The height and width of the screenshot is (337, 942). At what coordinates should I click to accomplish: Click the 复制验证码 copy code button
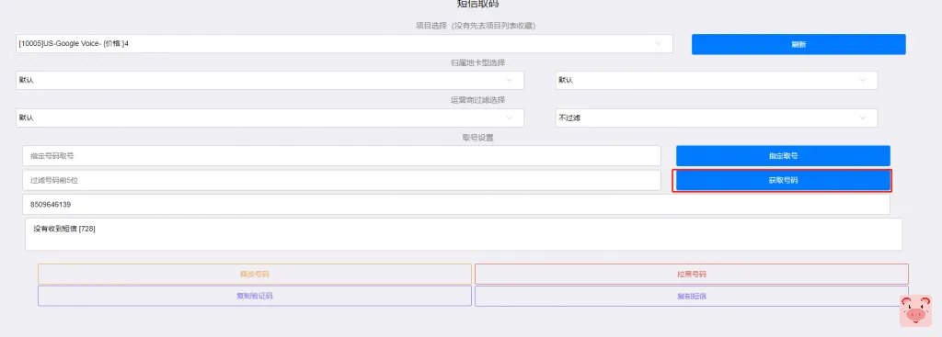(x=255, y=297)
